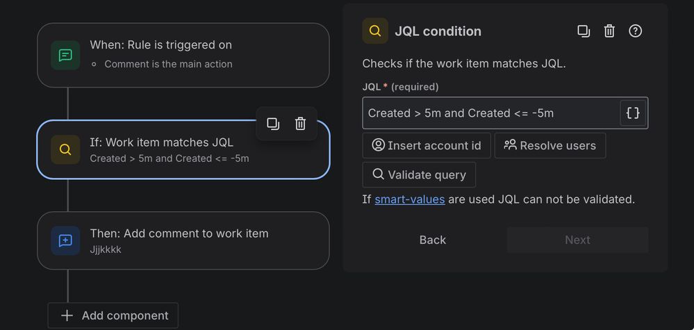
Task: Delete component using panel header trash icon
Action: 609,31
